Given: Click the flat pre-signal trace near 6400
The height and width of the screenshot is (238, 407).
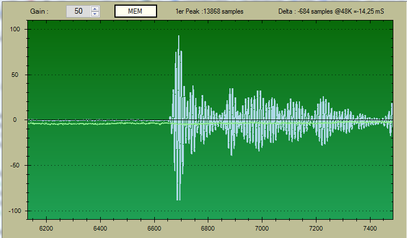Looking at the screenshot, I should [100, 122].
